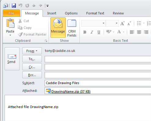Open the font color dropdown arrow

(x=124, y=32)
